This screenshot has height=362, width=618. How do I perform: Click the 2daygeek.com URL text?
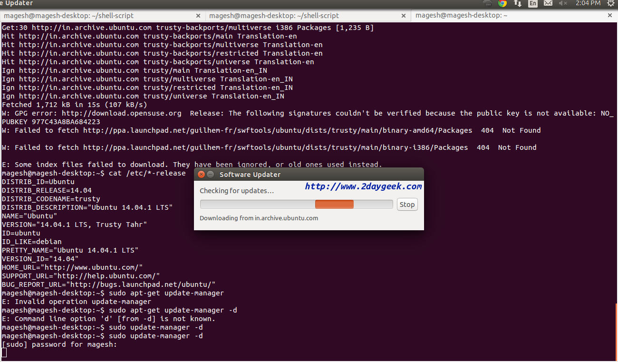363,186
